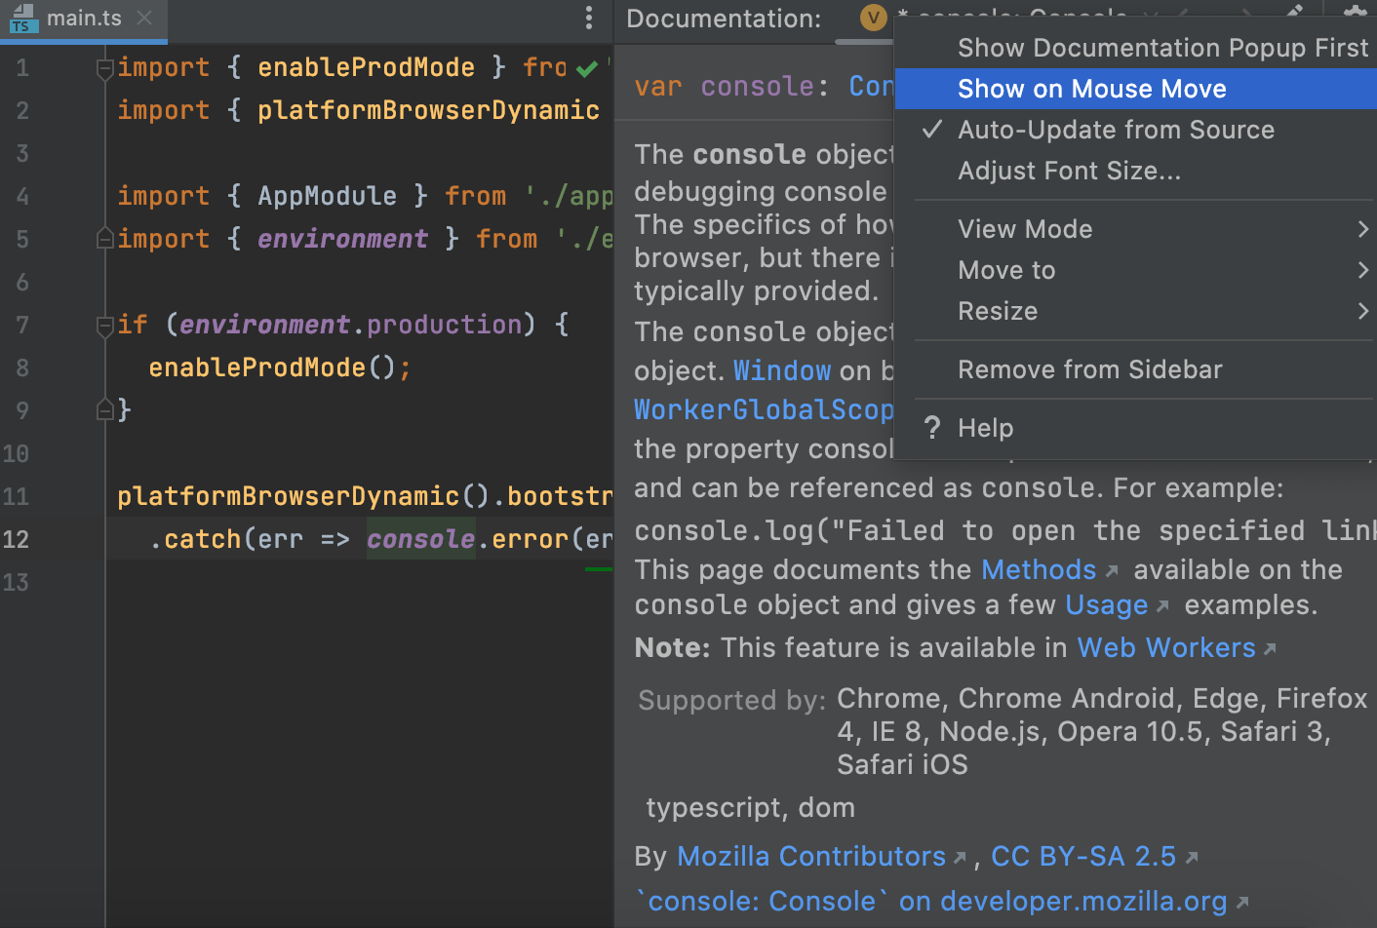Click the 'Supported by:' label
This screenshot has width=1377, height=928.
[x=731, y=700]
